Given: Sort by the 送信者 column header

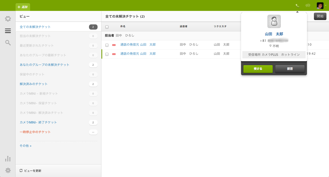Looking at the screenshot, I should coord(183,26).
